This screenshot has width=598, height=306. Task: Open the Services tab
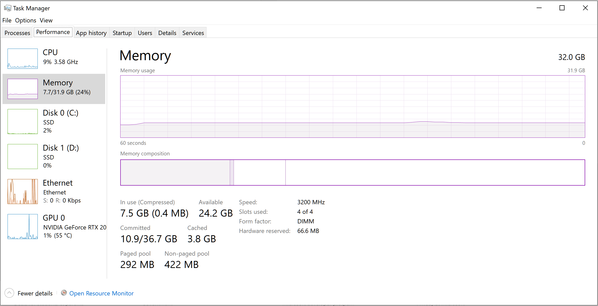pos(193,33)
